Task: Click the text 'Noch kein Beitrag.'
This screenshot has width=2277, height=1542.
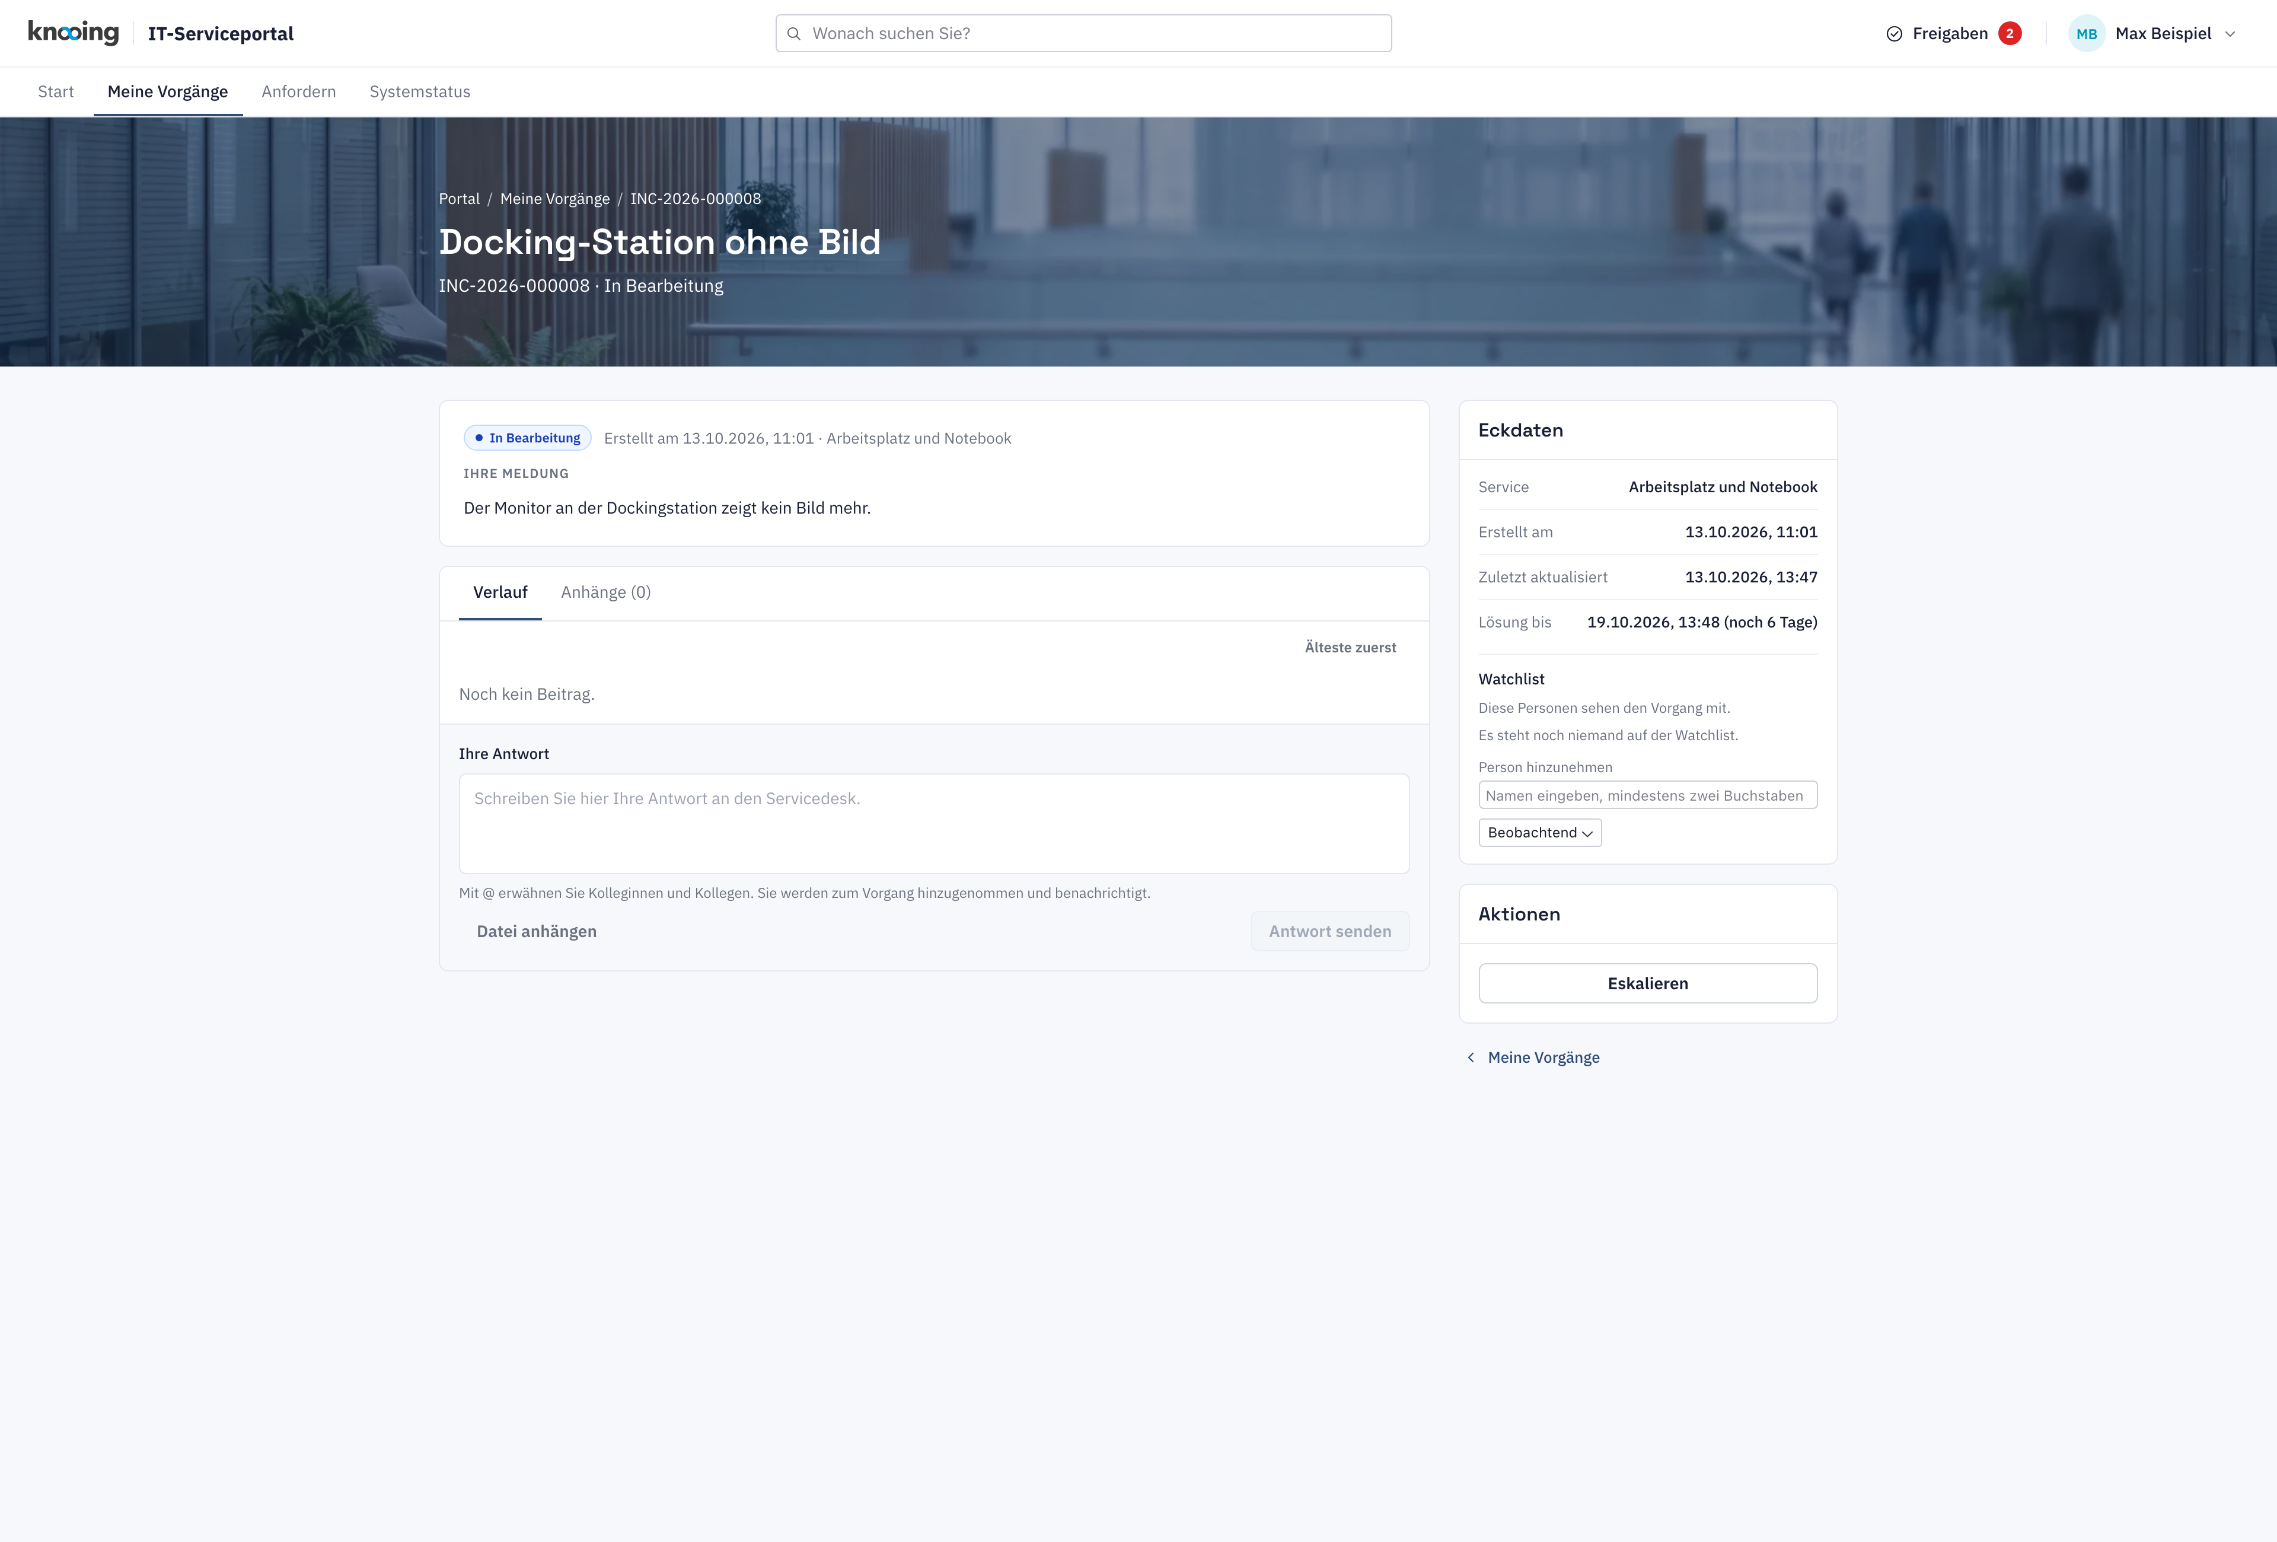Action: pos(526,694)
